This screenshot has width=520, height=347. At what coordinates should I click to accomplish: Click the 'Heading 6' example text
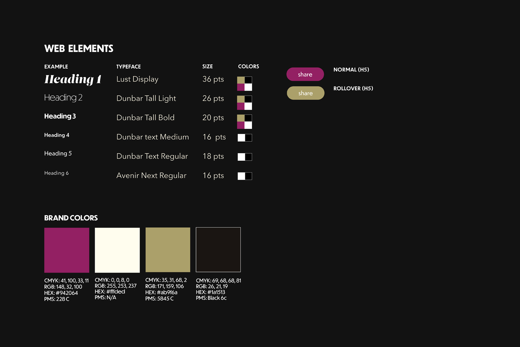[x=56, y=173]
